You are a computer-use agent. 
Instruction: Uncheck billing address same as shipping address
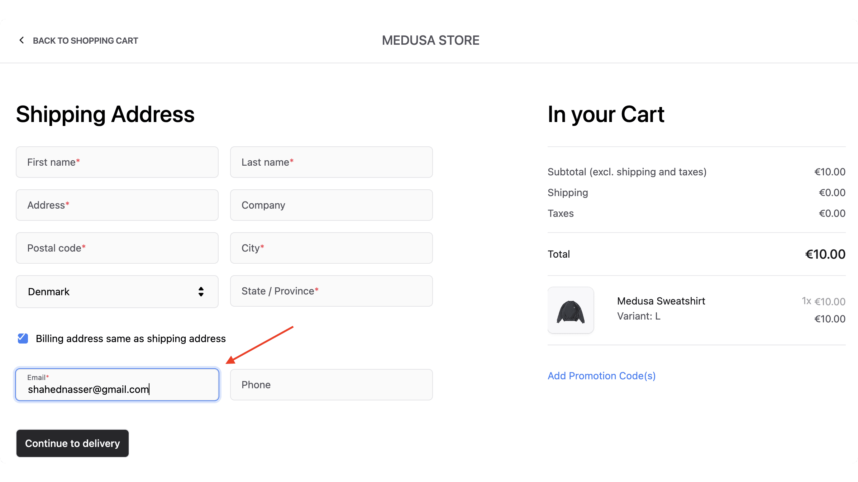point(23,338)
